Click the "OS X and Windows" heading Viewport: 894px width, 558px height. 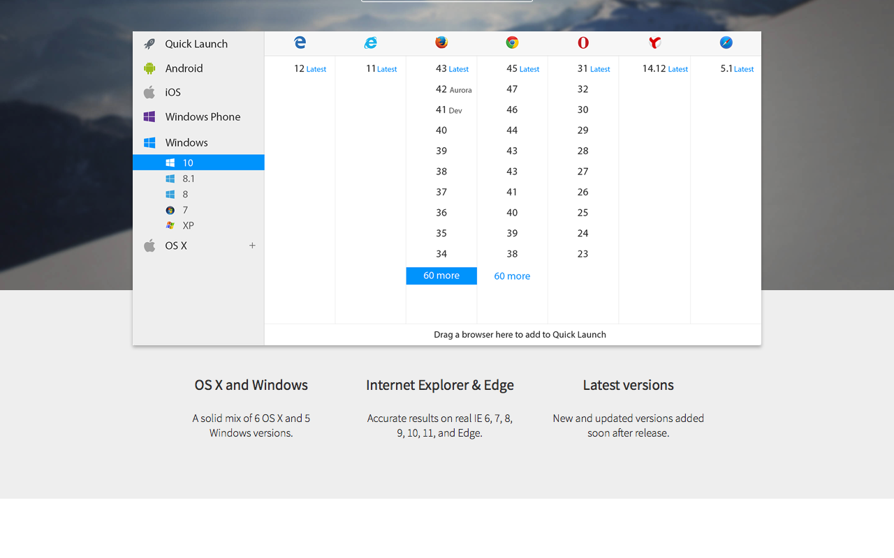click(251, 385)
